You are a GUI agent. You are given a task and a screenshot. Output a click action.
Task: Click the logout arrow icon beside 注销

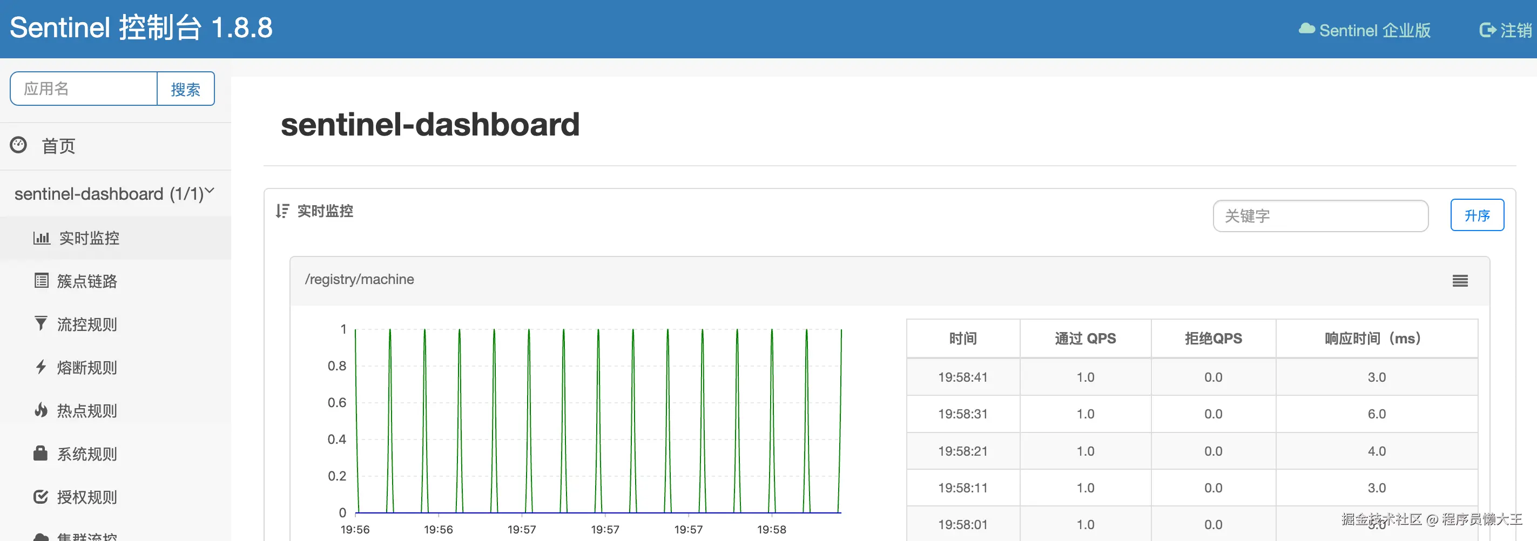click(1487, 30)
